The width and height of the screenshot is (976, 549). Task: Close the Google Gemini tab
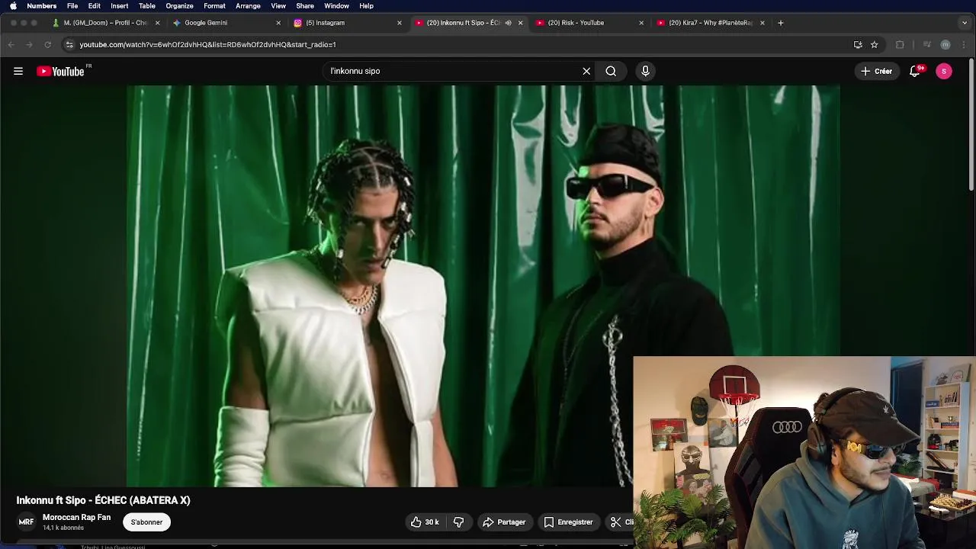pyautogui.click(x=278, y=23)
